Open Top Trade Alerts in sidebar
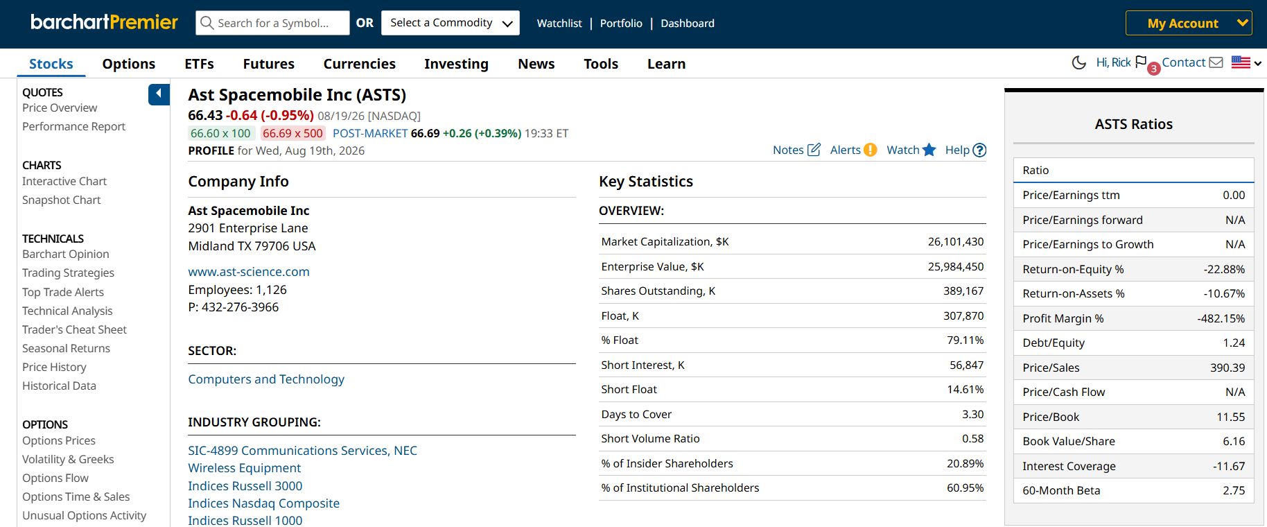The image size is (1267, 527). [x=63, y=292]
